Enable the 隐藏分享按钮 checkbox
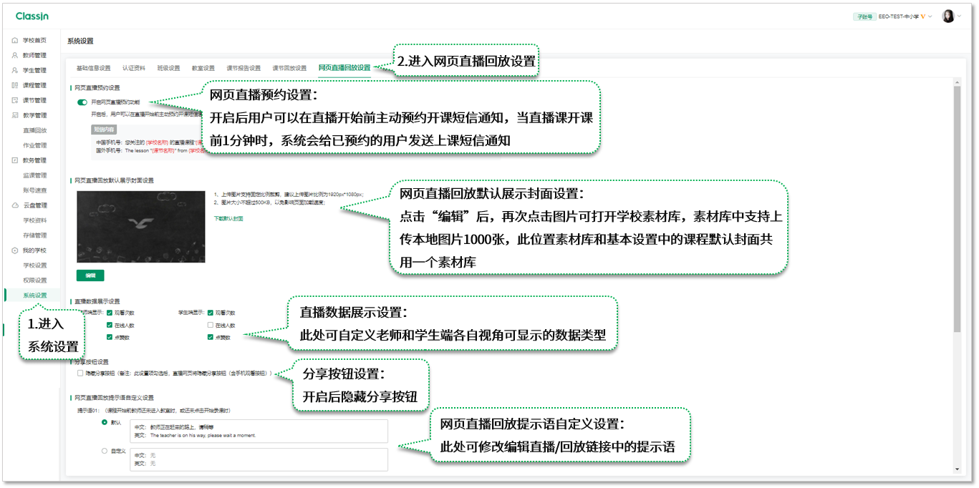979x488 pixels. 80,373
